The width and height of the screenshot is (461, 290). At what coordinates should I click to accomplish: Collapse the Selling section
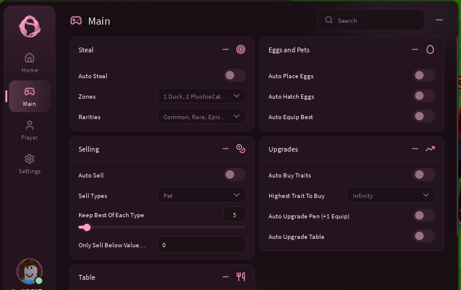point(226,149)
